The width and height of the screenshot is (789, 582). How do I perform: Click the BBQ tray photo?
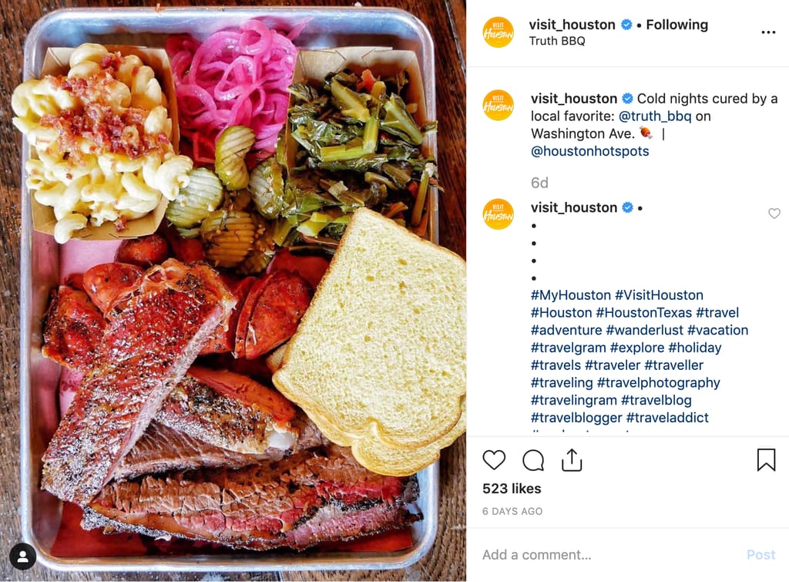[233, 291]
